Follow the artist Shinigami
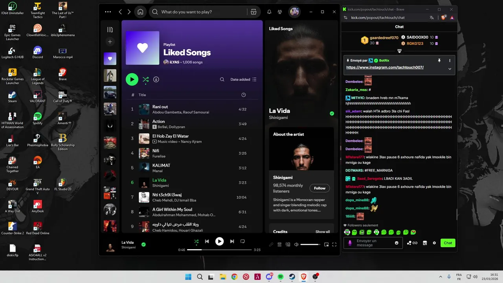This screenshot has width=503, height=283. point(319,188)
